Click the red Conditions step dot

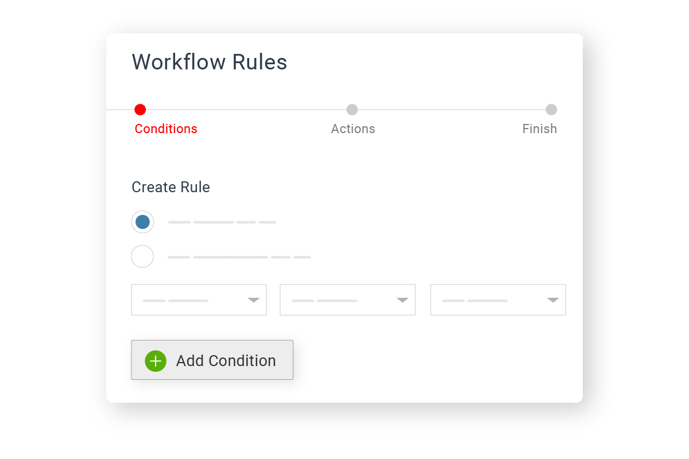tap(140, 110)
